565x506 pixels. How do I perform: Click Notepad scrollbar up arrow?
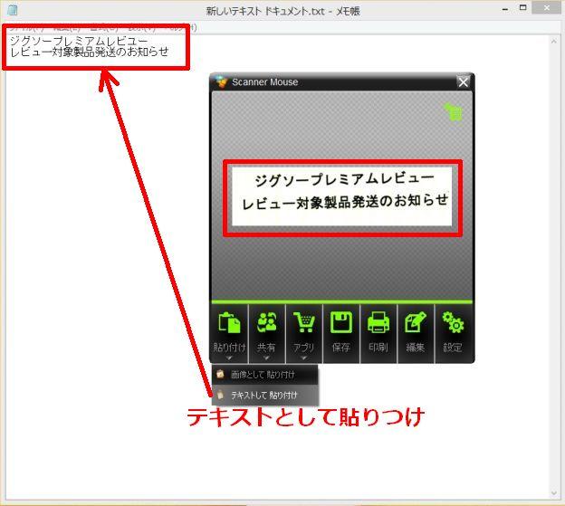[554, 42]
